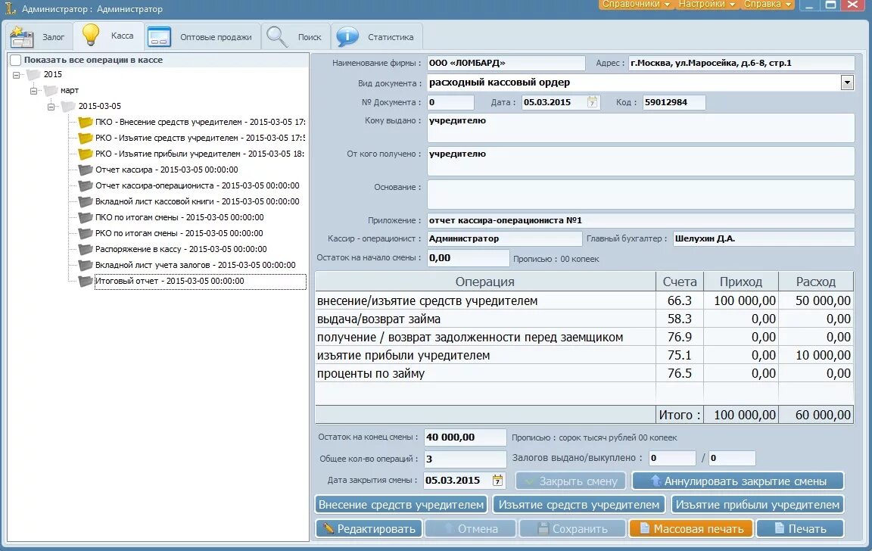The width and height of the screenshot is (872, 551).
Task: Click the Расход column header
Action: (815, 282)
